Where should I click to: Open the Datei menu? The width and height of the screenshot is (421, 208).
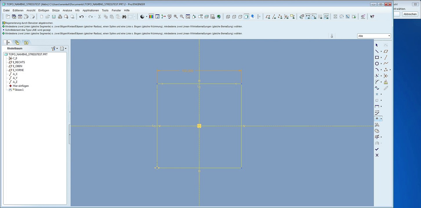[6, 10]
